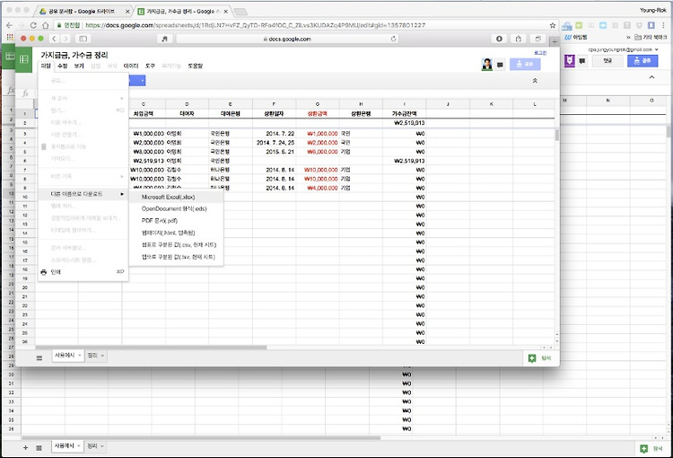Open the 도구 menu
Viewport: 673px width, 458px height.
pyautogui.click(x=150, y=66)
